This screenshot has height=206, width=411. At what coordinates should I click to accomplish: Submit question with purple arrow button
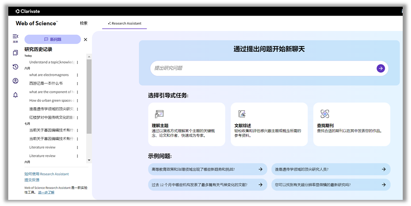tap(380, 68)
